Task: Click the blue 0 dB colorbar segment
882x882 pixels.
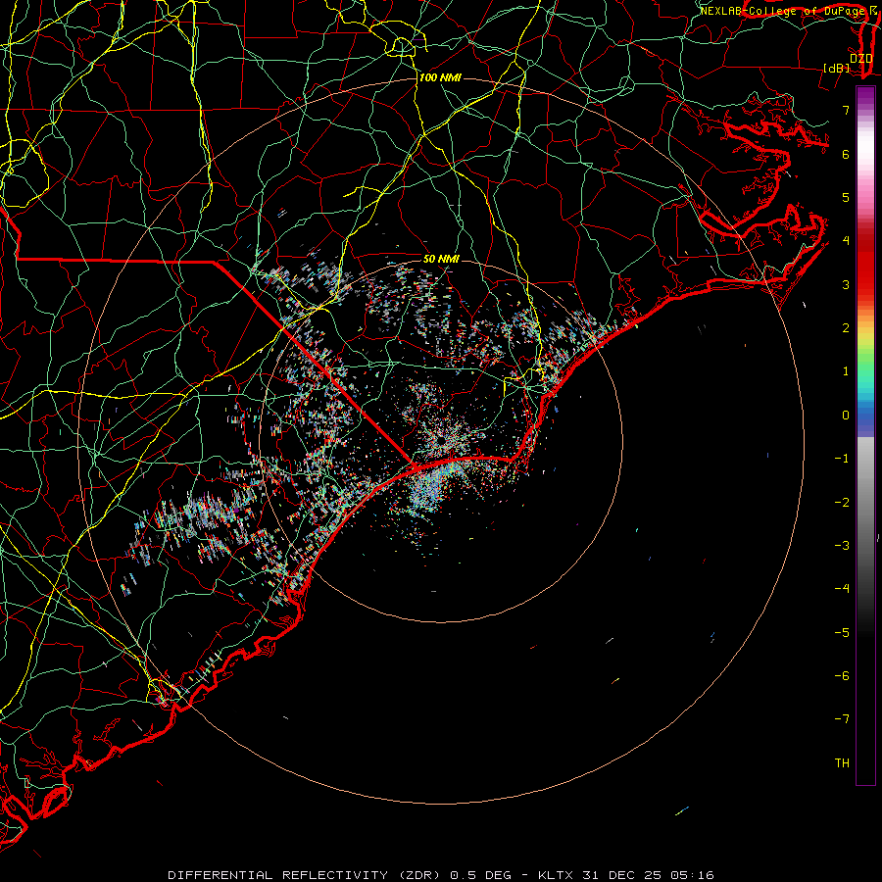Action: coord(865,416)
